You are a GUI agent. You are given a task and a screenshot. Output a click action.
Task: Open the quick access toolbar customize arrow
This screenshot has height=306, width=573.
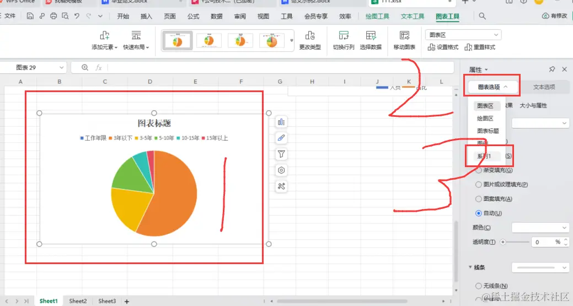[100, 16]
